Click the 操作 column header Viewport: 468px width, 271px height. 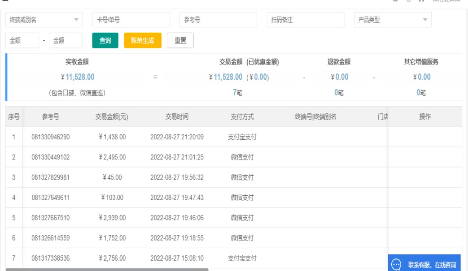(425, 117)
